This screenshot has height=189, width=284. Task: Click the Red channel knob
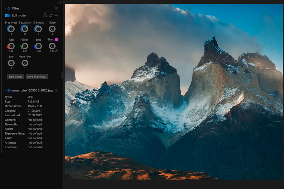click(11, 46)
